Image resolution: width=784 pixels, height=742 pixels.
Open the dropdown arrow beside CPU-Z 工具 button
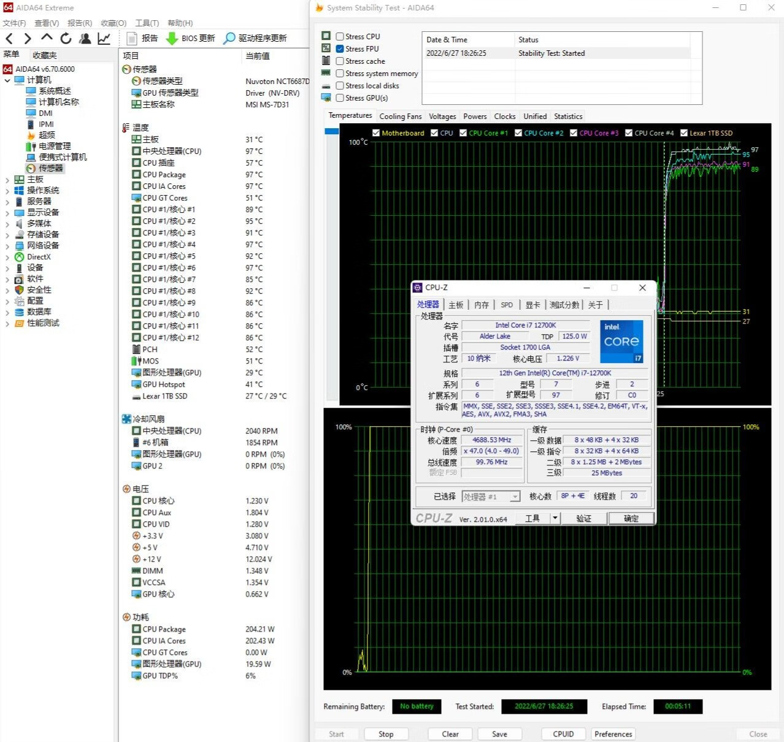coord(555,518)
